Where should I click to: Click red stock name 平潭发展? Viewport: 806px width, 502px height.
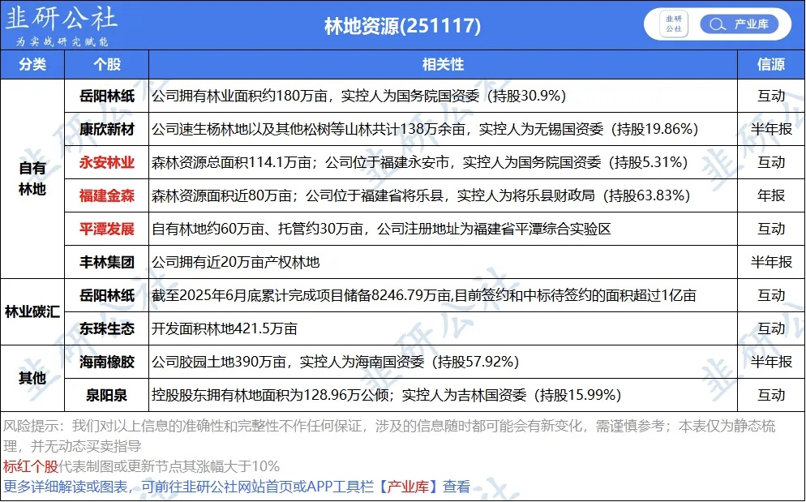pyautogui.click(x=107, y=229)
